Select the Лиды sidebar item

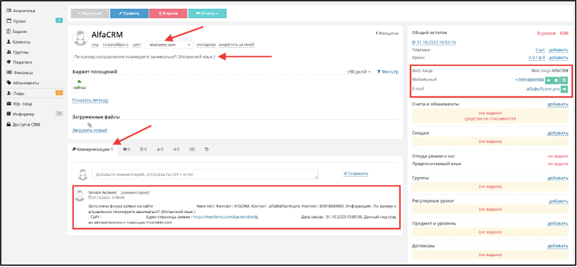point(34,94)
